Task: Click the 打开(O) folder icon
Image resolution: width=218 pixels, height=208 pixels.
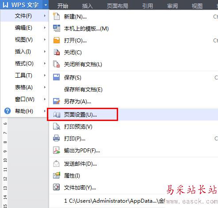Action: pyautogui.click(x=57, y=40)
